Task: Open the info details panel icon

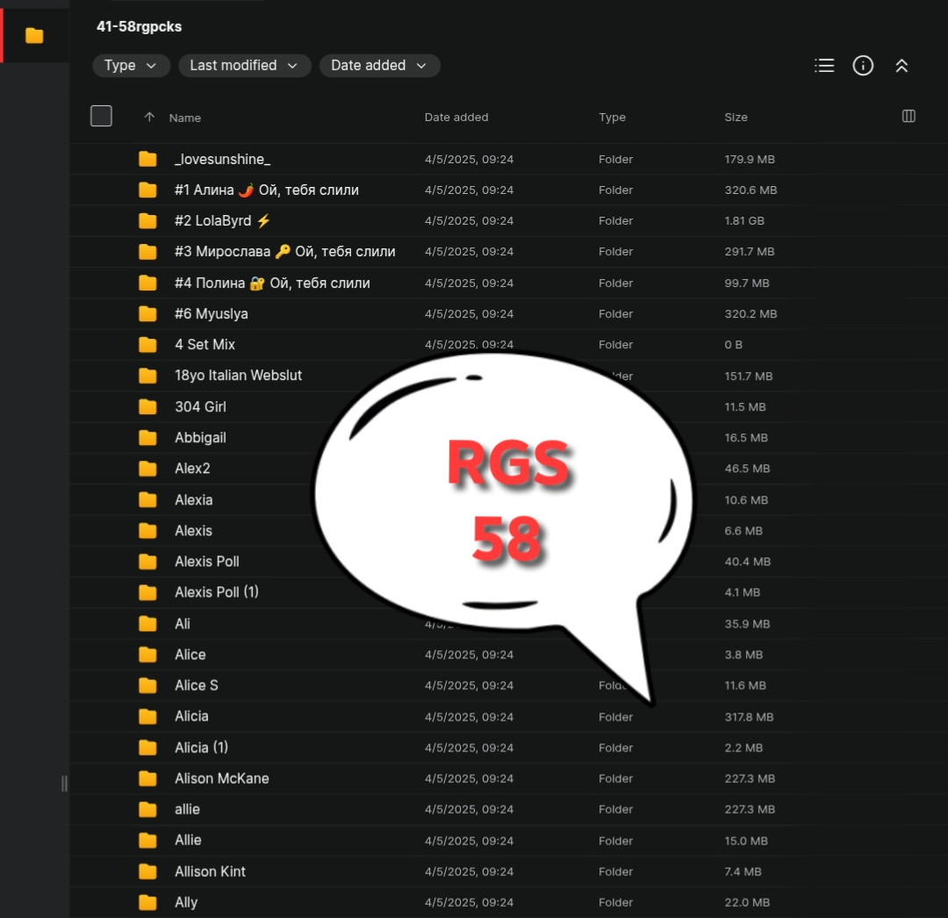Action: point(863,66)
